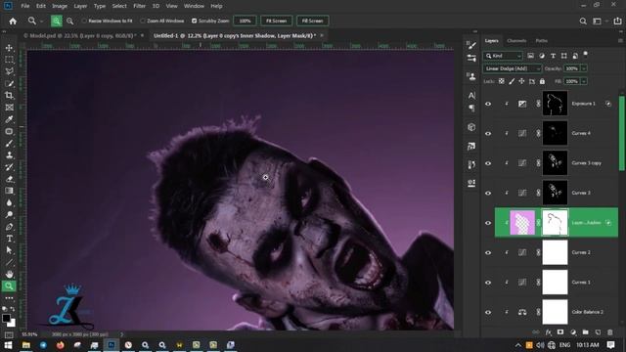Switch to the Paths tab
The image size is (626, 352).
coord(541,41)
